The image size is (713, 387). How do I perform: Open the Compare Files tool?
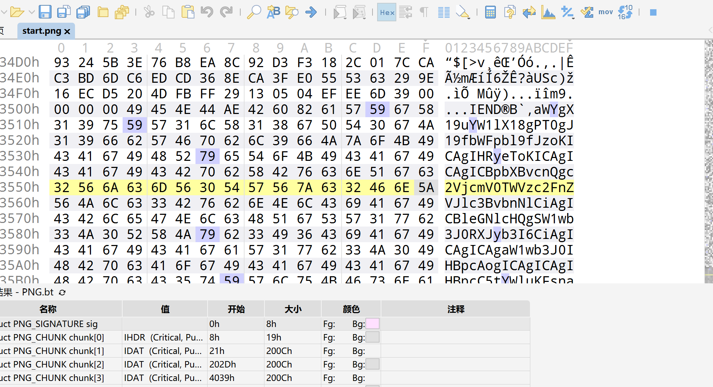tap(510, 12)
